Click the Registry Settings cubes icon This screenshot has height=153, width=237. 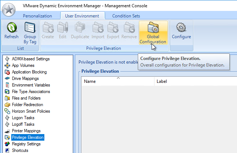tap(7, 144)
